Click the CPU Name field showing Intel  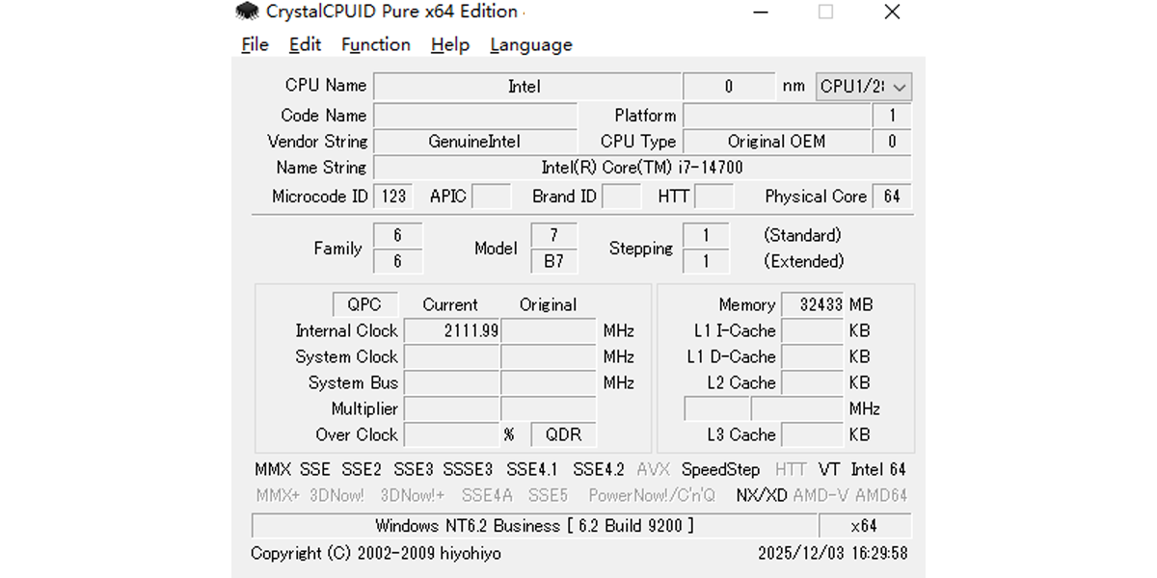point(525,87)
